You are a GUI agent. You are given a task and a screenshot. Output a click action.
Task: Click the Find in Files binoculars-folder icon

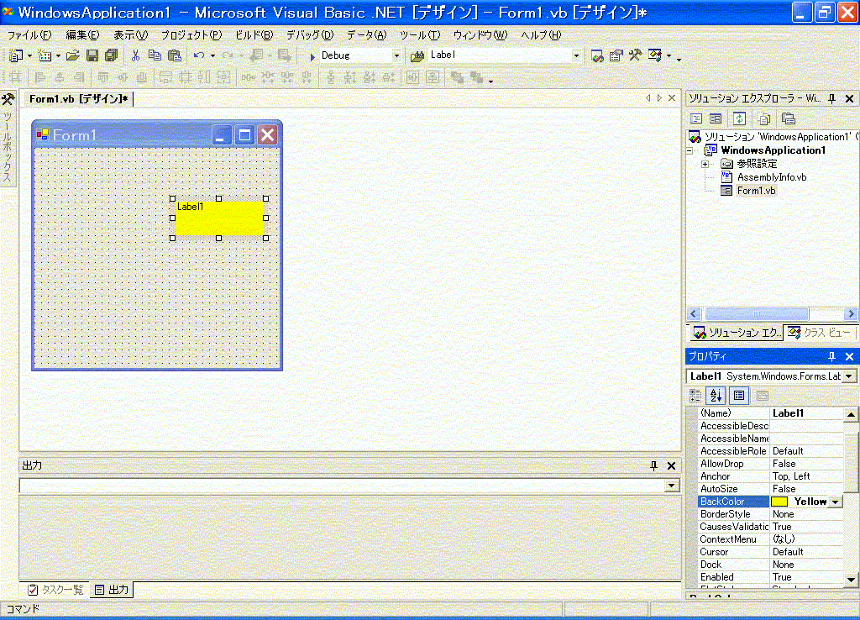(x=417, y=55)
